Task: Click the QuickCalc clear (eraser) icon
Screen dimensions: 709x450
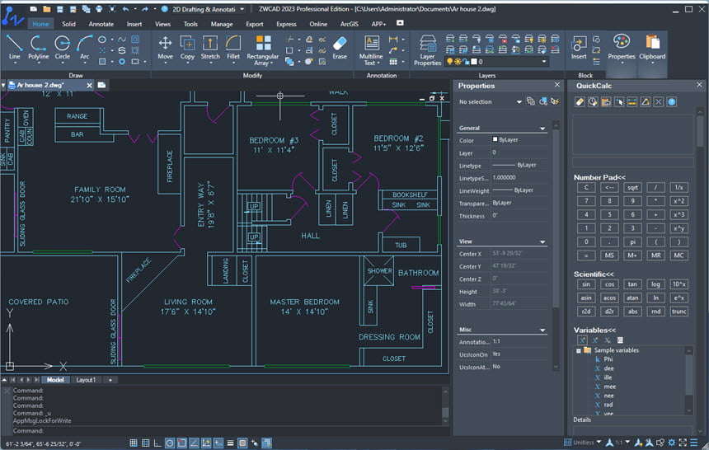Action: [580, 102]
